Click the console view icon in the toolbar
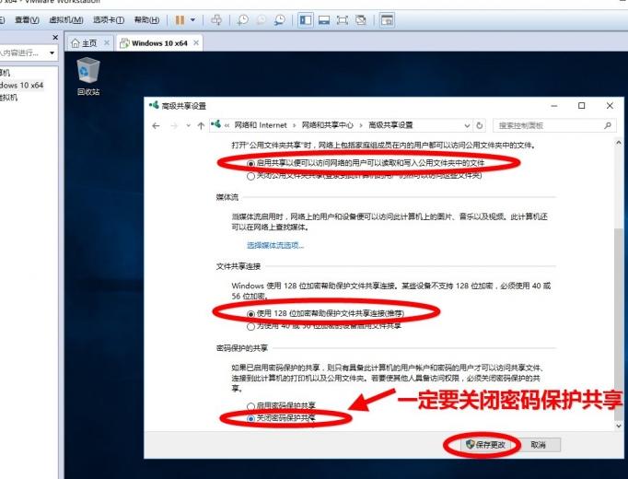The image size is (628, 479). coord(387,19)
